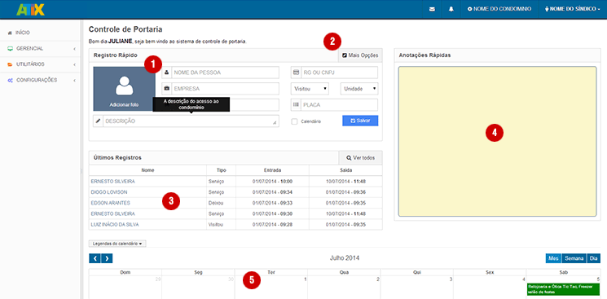
Task: Click Adicionar foto placeholder
Action: pyautogui.click(x=125, y=89)
